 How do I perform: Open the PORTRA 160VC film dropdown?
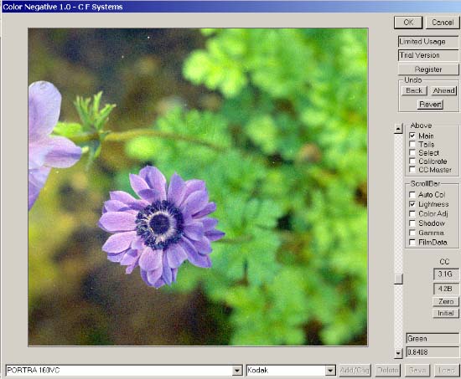click(236, 371)
